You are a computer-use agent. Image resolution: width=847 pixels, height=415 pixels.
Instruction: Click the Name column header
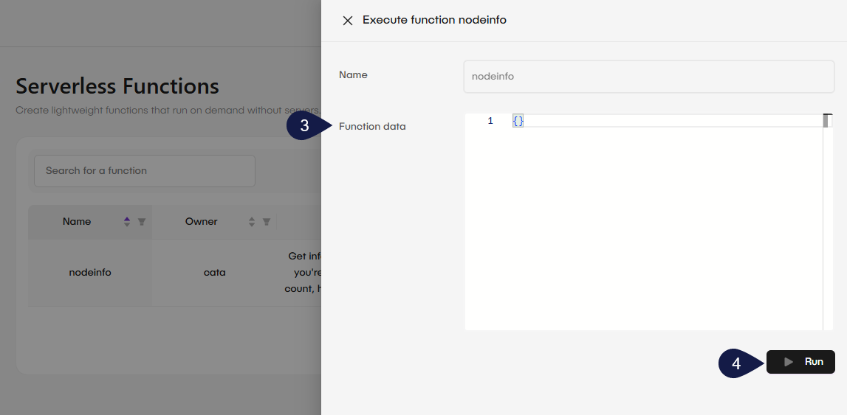(x=78, y=222)
